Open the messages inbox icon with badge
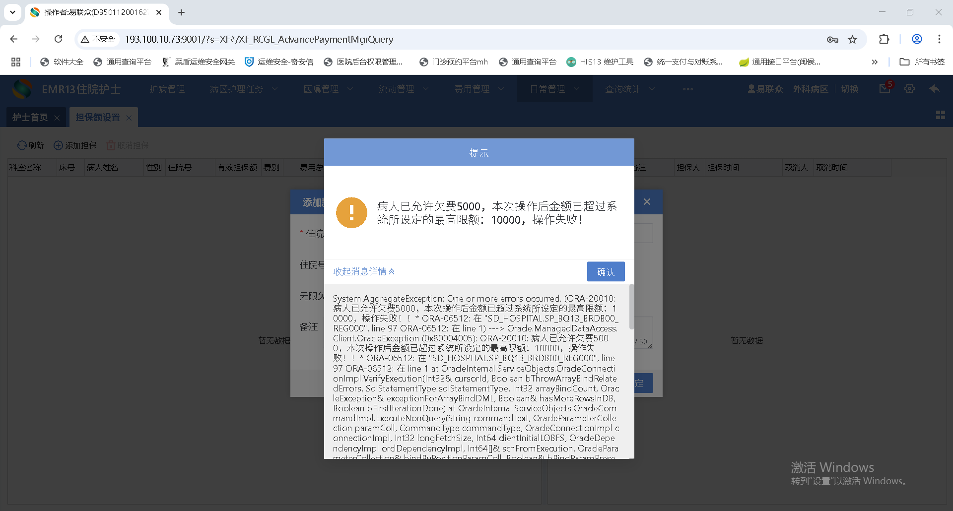953x511 pixels. point(885,88)
